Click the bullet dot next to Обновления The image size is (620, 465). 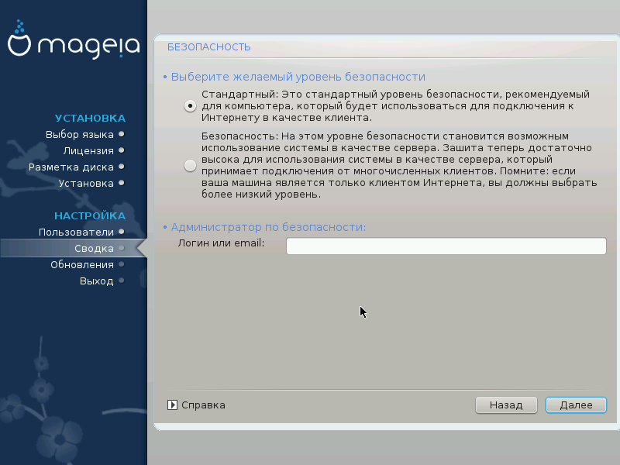pos(122,264)
